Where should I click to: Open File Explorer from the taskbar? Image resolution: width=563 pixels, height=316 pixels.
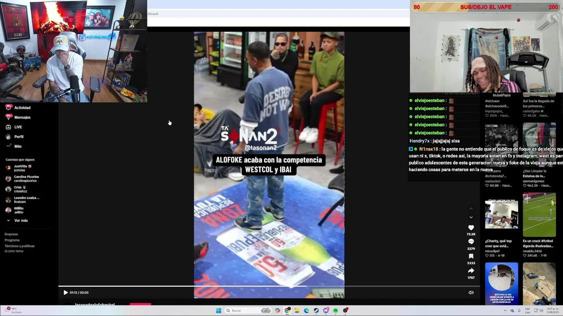pyautogui.click(x=297, y=310)
